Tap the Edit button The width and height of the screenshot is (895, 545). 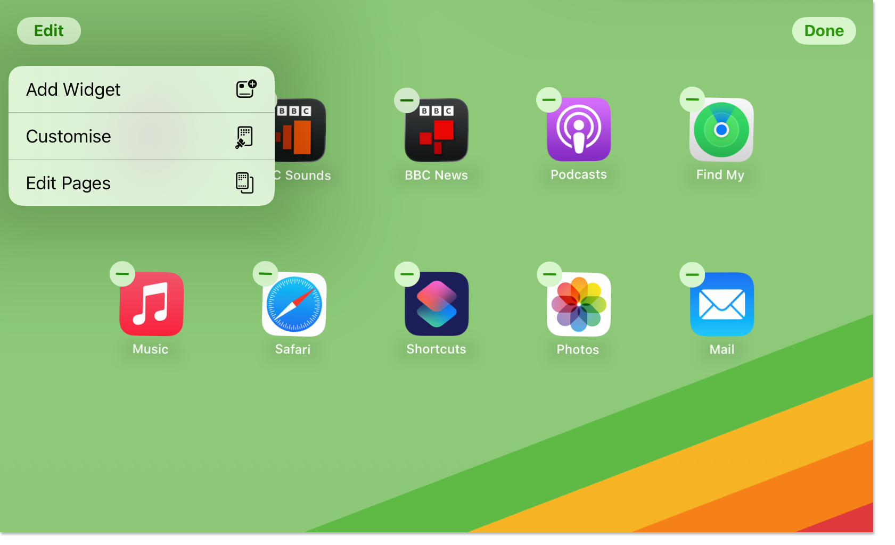click(48, 30)
